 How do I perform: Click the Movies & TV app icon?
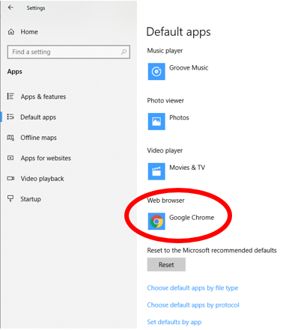[156, 171]
